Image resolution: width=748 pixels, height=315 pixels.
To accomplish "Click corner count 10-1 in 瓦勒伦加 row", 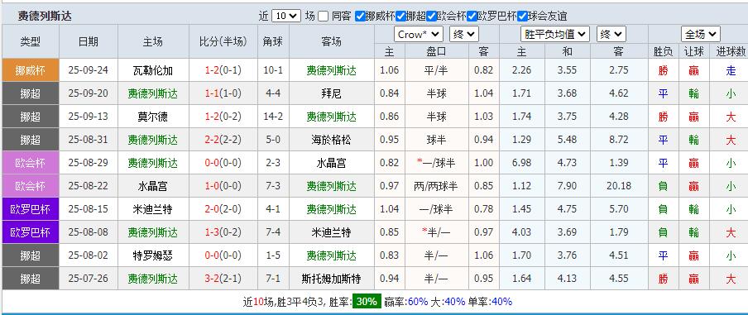I will tap(273, 70).
